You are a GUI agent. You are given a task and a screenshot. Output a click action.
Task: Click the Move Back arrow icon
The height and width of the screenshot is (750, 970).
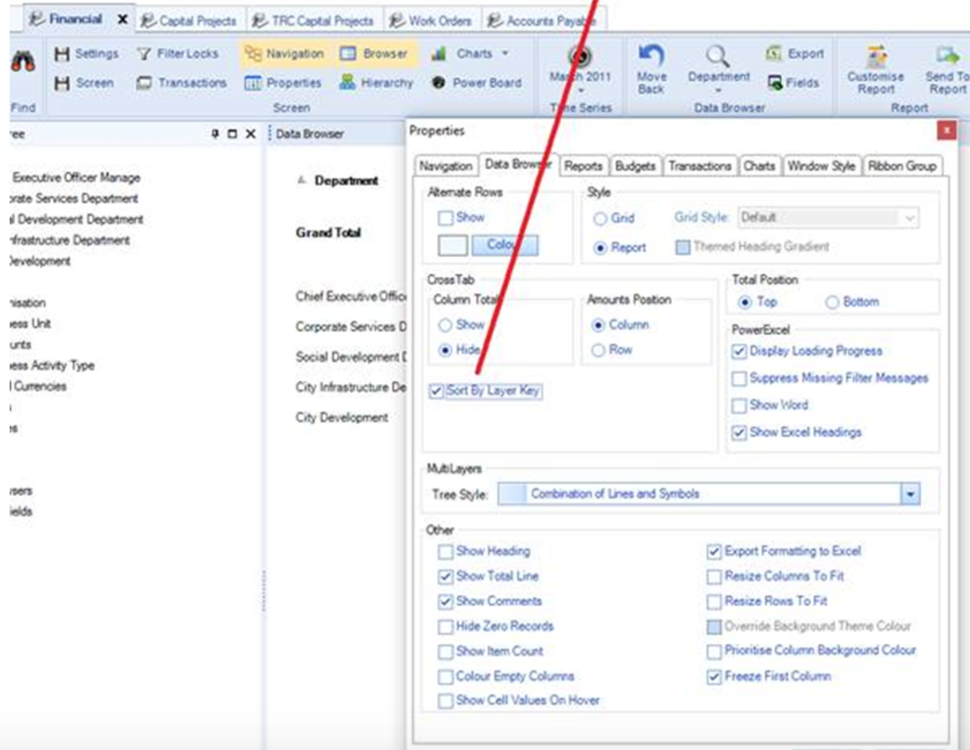pos(651,57)
